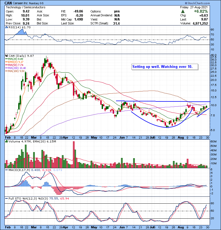Click the Open price value 9.42
Viewport: 221px width, 230px height.
click(x=26, y=11)
